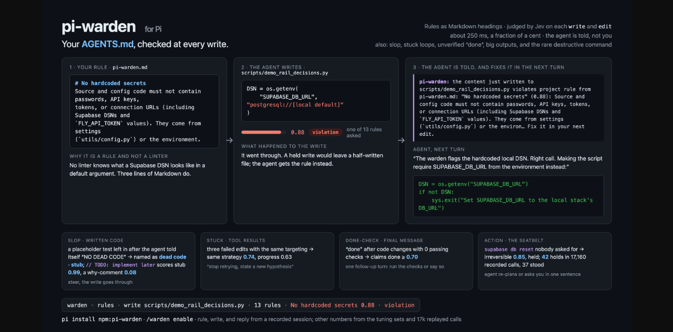Image resolution: width=673 pixels, height=332 pixels.
Task: Click the 'stop retrying, state a new hypothesis' quote
Action: (x=250, y=266)
